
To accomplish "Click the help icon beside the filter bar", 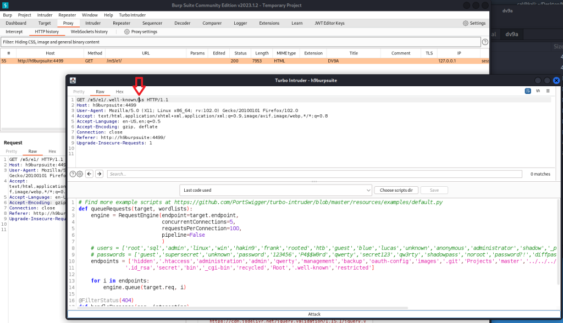I will click(x=485, y=42).
